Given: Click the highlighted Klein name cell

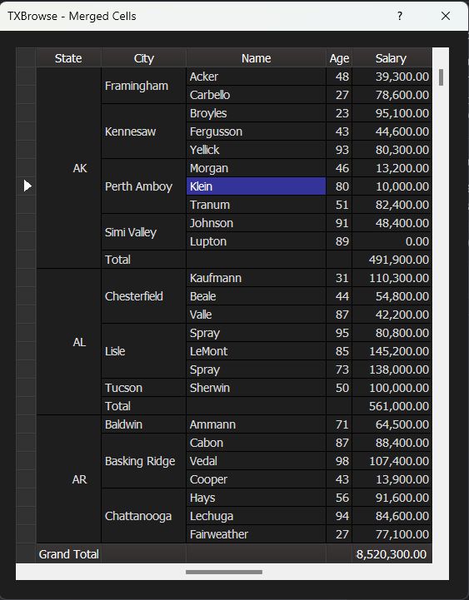Looking at the screenshot, I should pos(256,186).
